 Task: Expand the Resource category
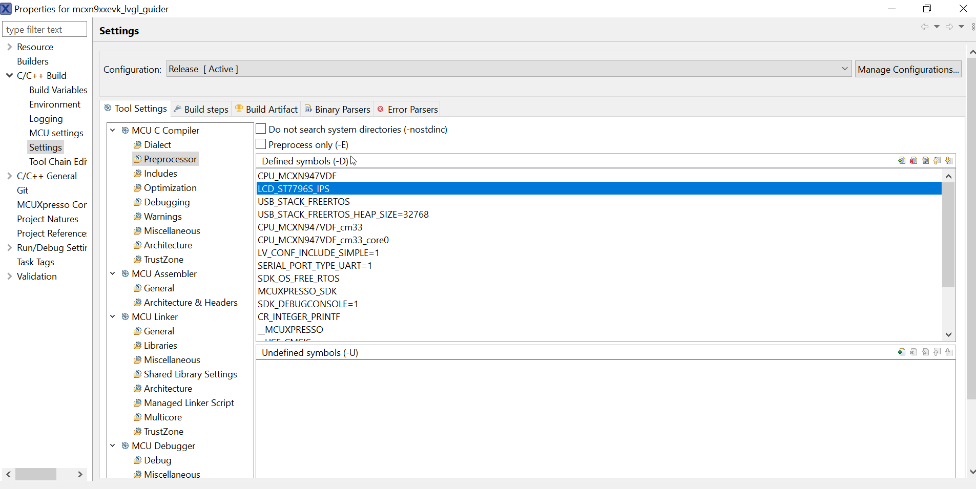pos(9,47)
